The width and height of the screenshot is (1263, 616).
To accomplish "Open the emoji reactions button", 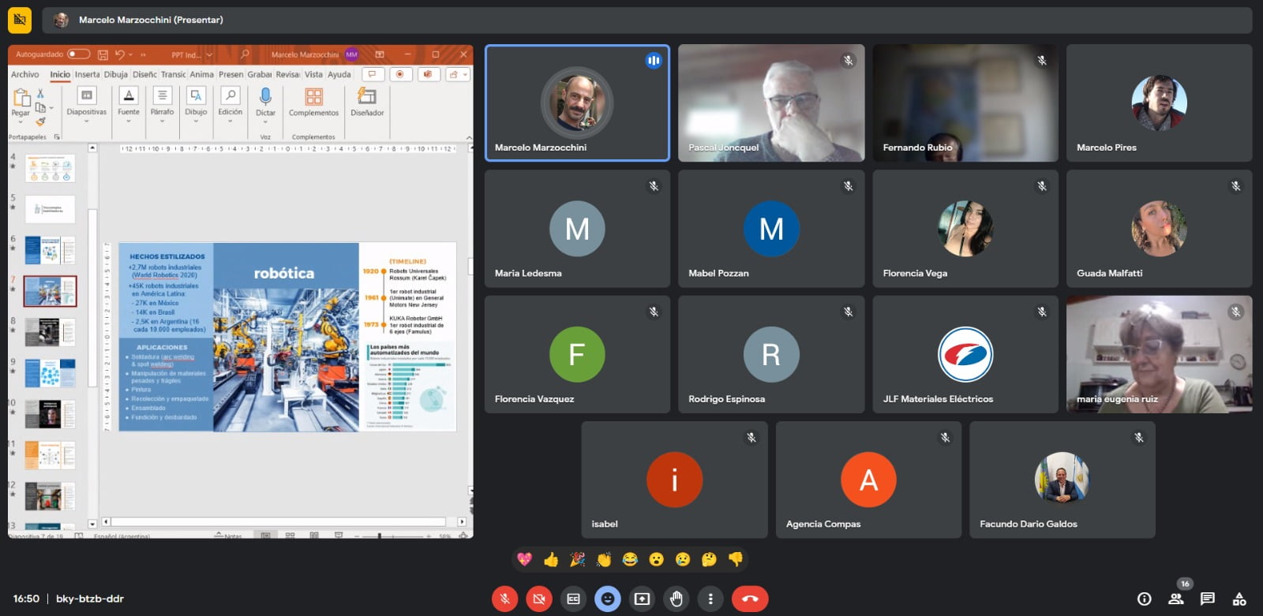I will click(x=607, y=599).
